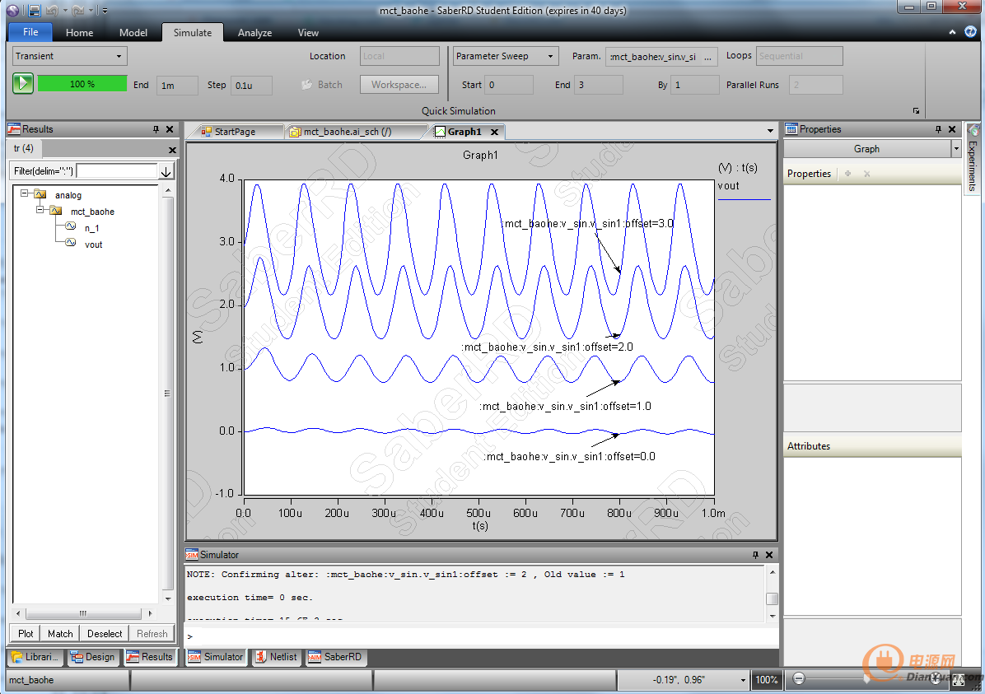985x694 pixels.
Task: Switch to the Home ribbon tab
Action: pyautogui.click(x=79, y=33)
